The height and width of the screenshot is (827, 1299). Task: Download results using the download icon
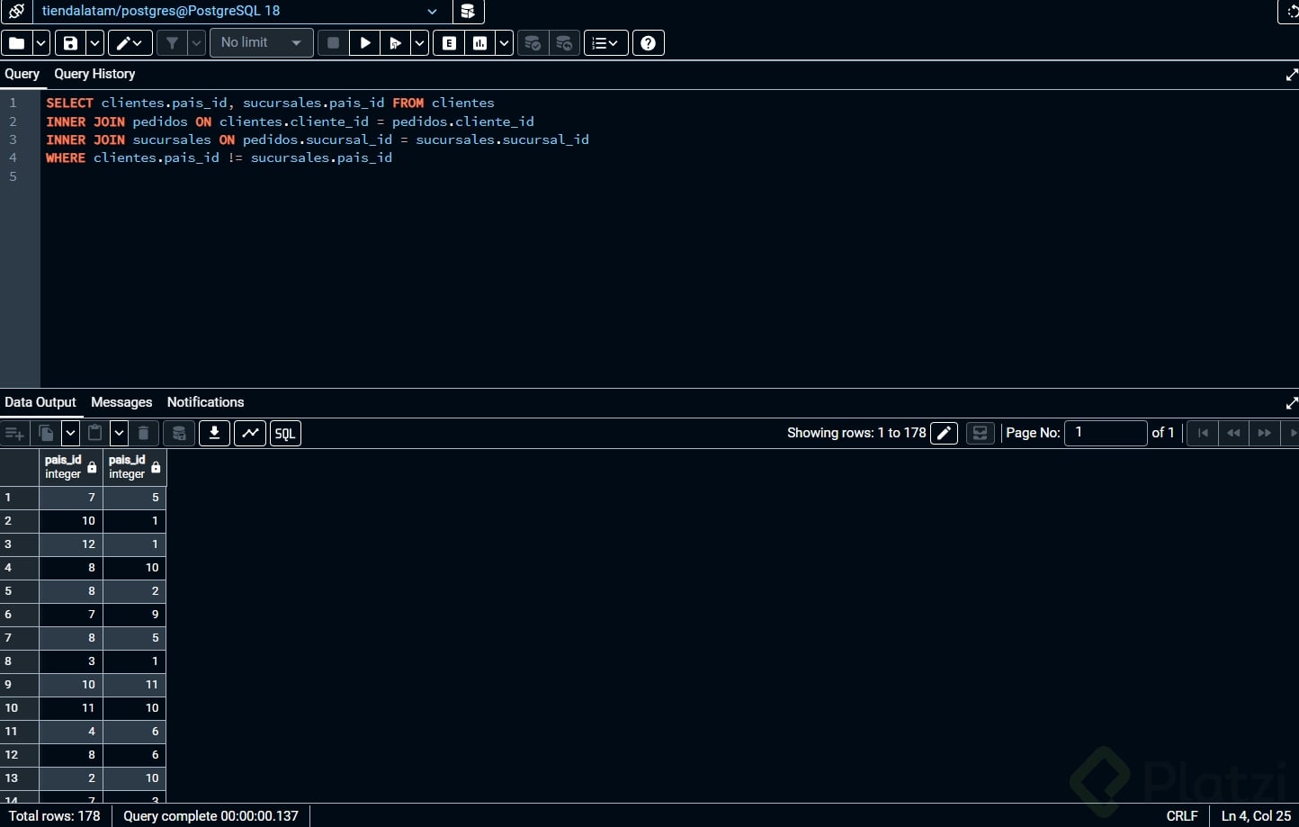214,433
